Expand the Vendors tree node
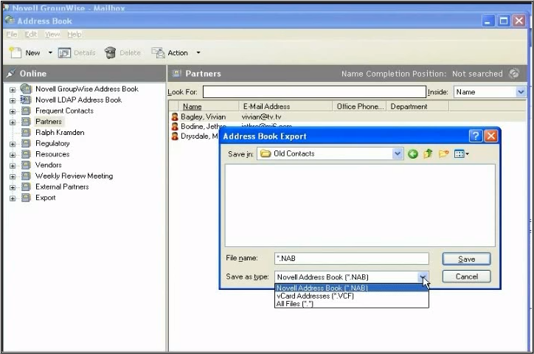Screen dimensions: 534x354 coord(13,166)
